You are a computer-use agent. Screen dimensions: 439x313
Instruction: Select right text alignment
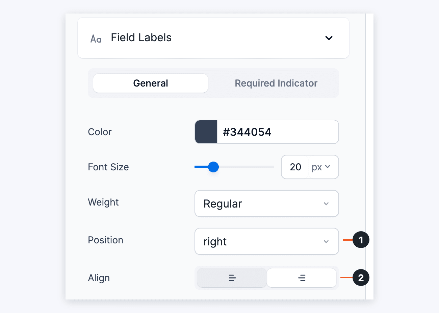302,278
